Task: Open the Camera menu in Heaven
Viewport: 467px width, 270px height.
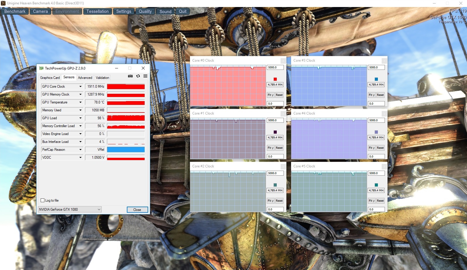Action: [x=40, y=11]
